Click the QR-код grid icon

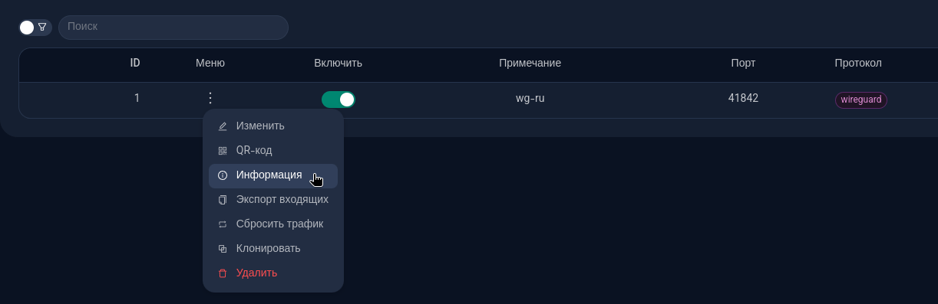coord(223,151)
